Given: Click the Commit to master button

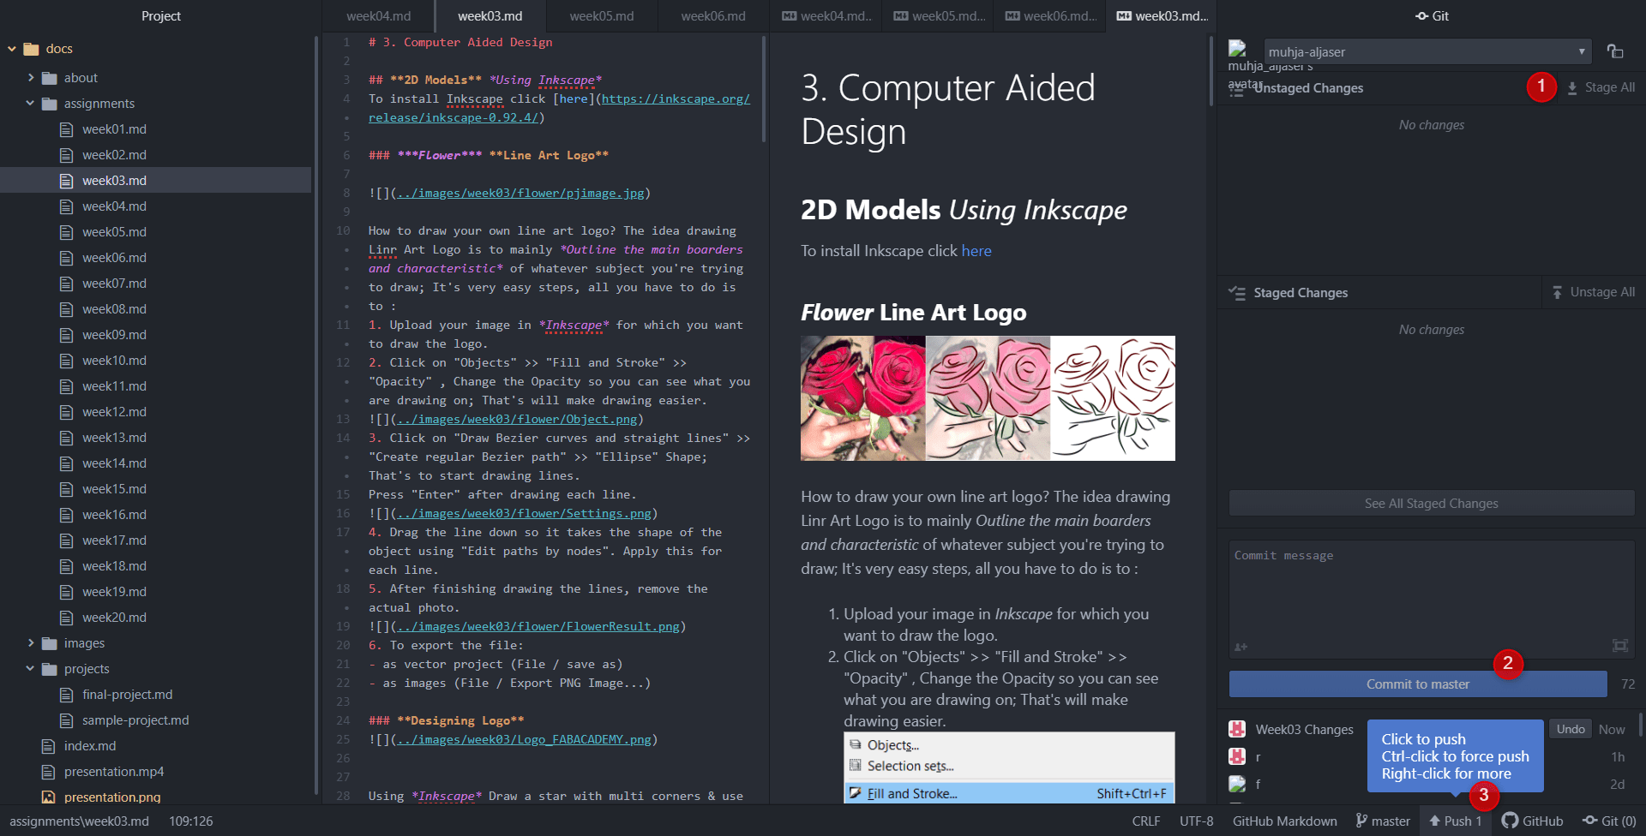Looking at the screenshot, I should tap(1418, 684).
